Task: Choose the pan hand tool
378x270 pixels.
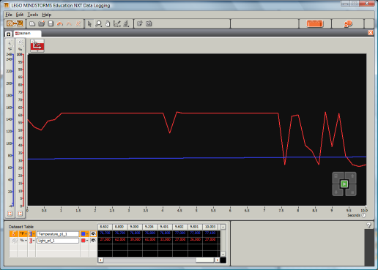Action: click(108, 23)
